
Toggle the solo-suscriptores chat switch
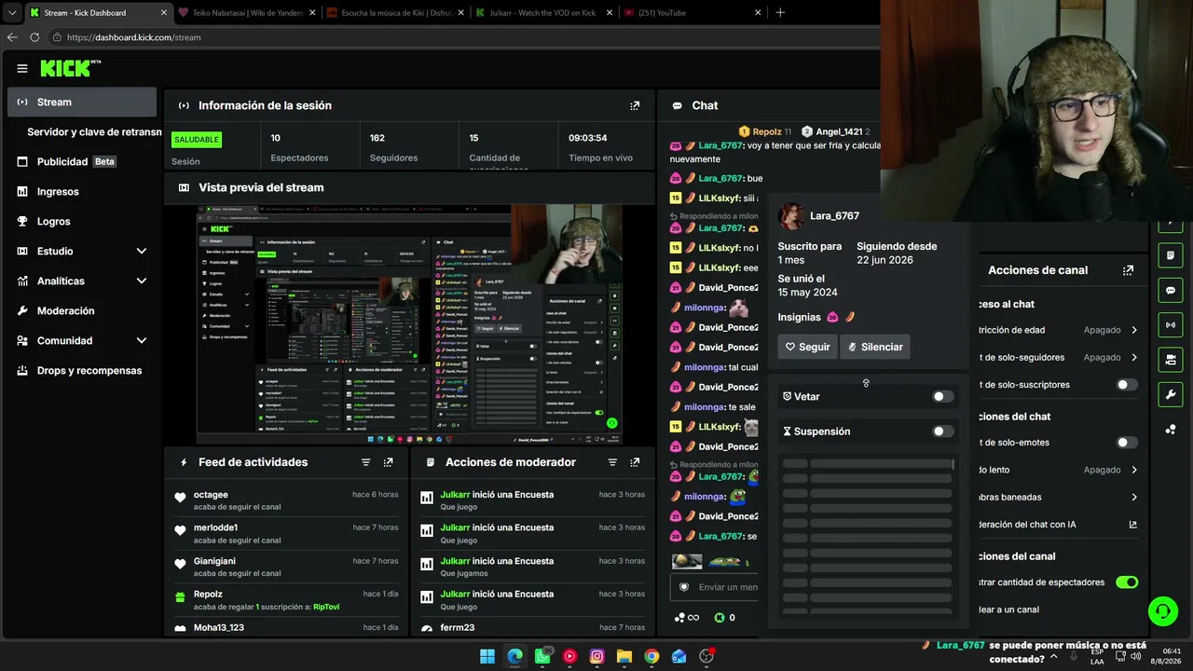coord(1127,385)
